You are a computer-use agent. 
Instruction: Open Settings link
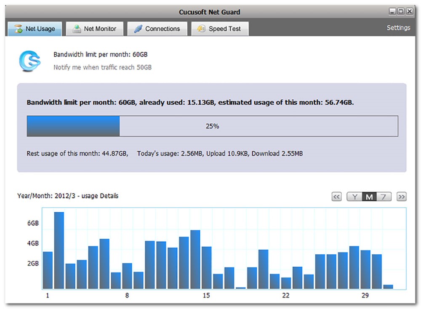[398, 28]
